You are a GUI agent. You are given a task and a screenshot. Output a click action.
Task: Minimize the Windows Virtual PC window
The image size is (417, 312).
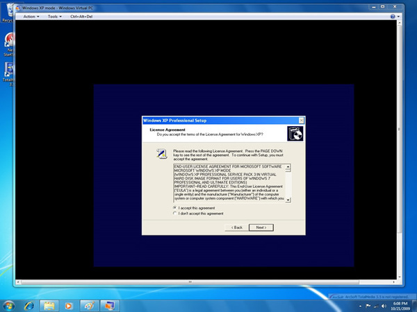point(373,7)
